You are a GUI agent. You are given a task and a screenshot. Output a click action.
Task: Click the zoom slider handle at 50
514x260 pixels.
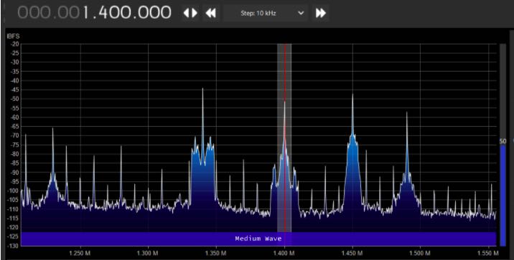[503, 146]
